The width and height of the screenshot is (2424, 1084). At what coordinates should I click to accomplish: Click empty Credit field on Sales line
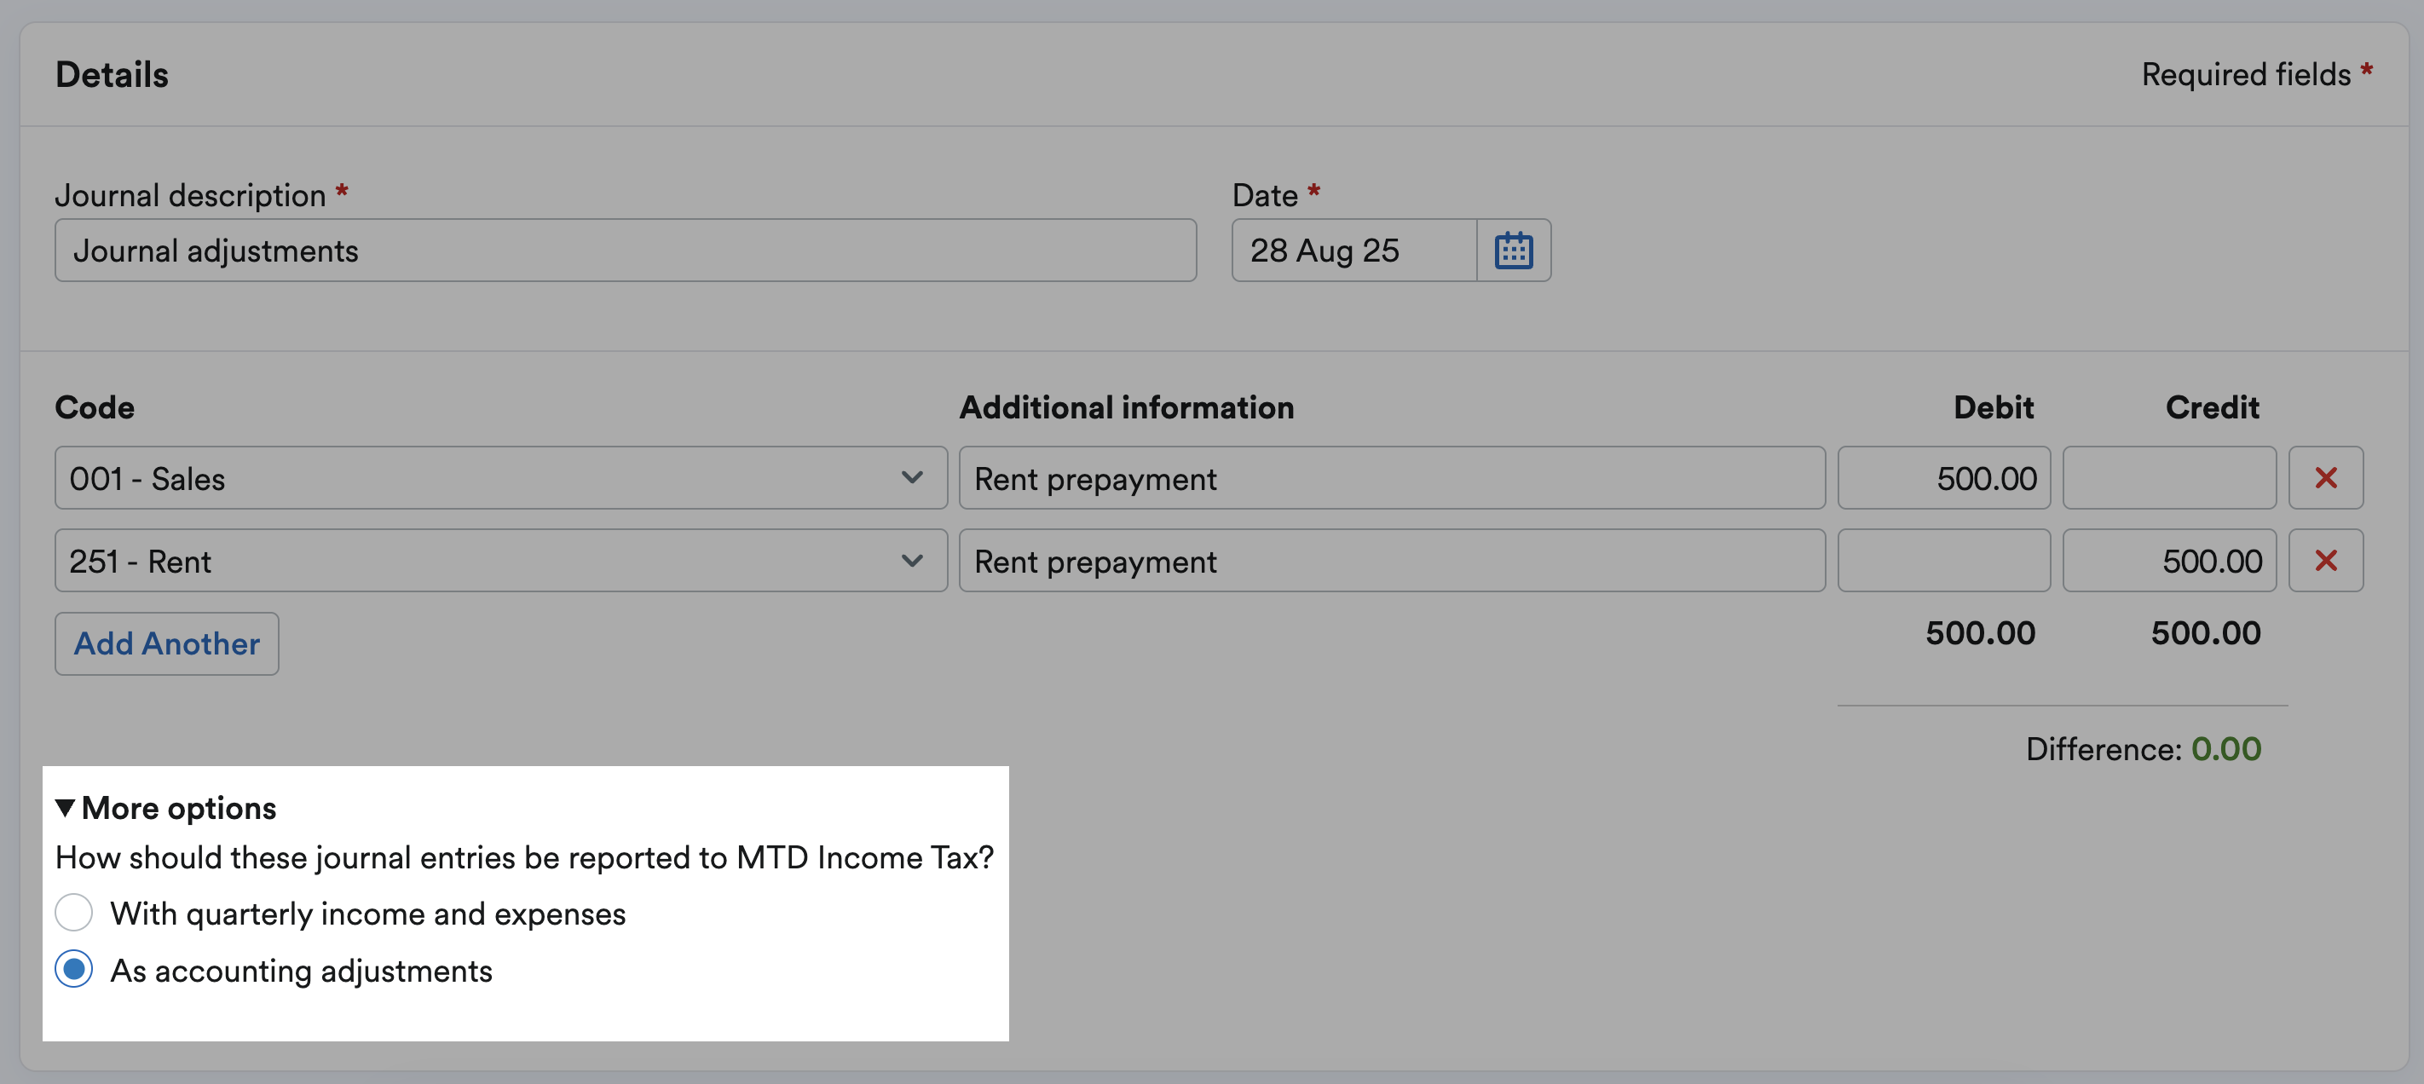pos(2169,478)
